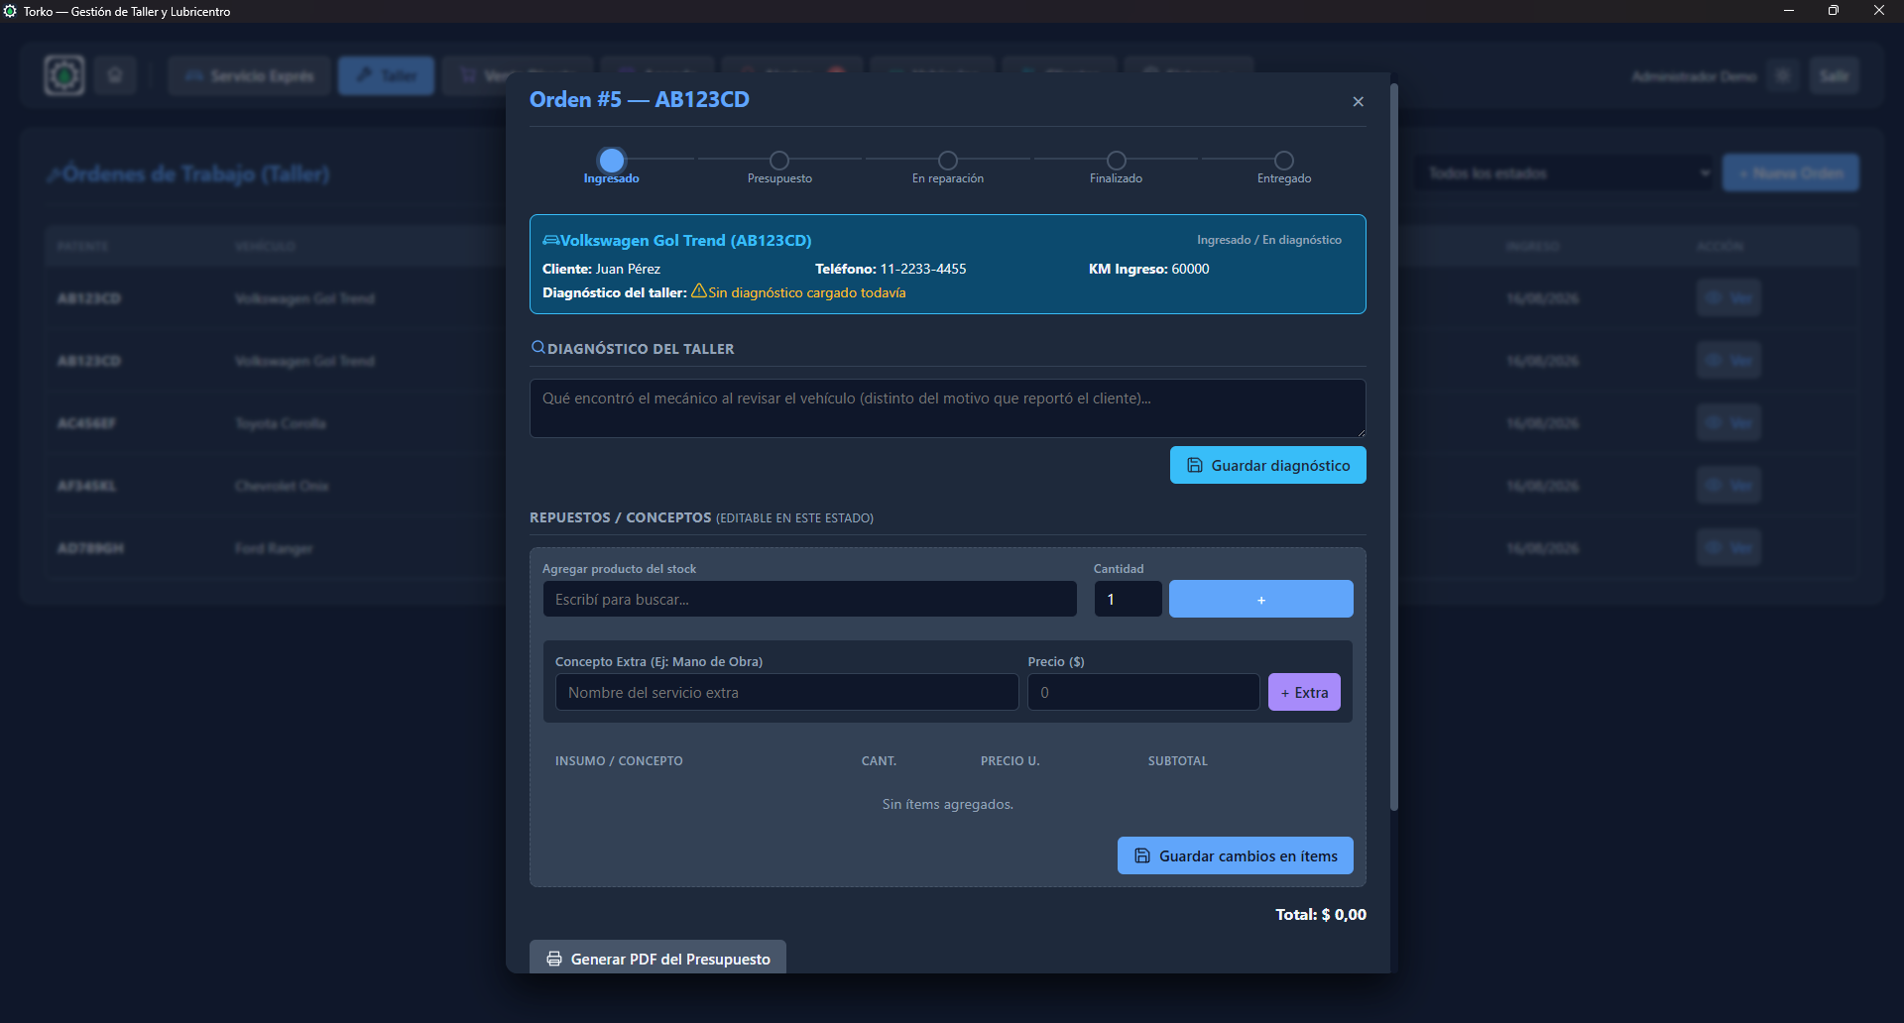
Task: Click the home icon next to the logo
Action: [115, 75]
